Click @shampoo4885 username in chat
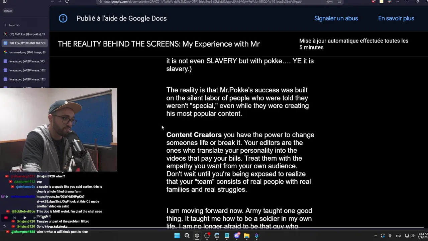 (23, 232)
